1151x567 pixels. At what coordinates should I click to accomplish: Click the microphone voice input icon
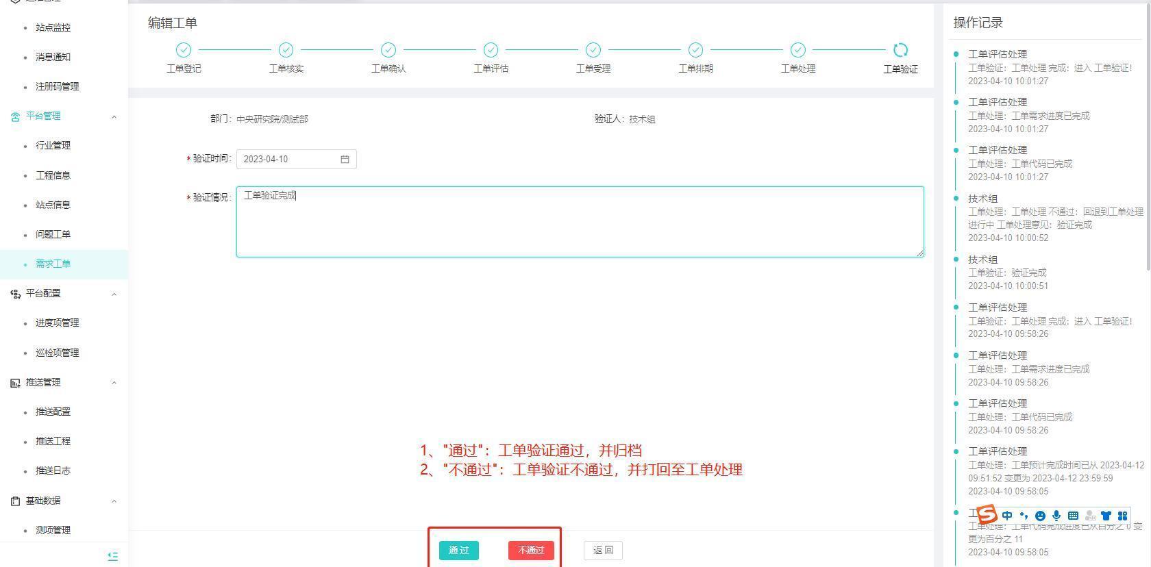pos(1056,516)
